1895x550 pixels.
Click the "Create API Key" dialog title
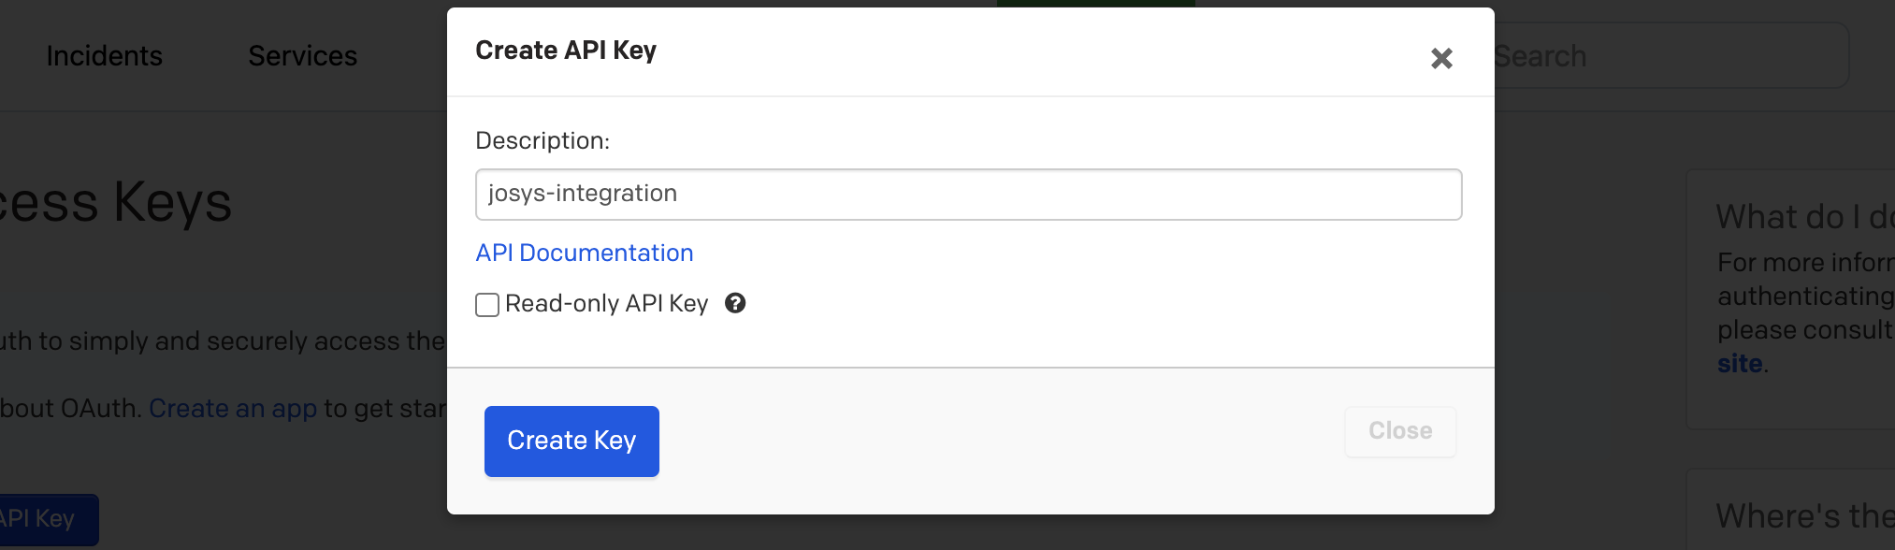click(566, 51)
